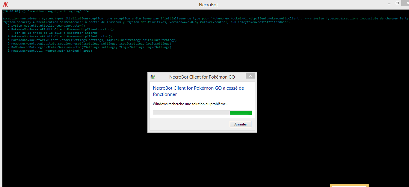Click the green solution search progress bar
Viewport: 409px width, 187px height.
tap(202, 113)
